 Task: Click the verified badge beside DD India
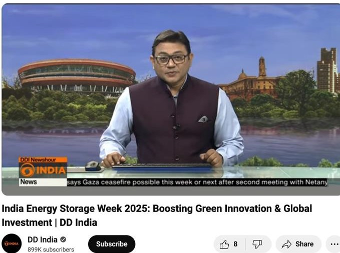[x=63, y=239]
